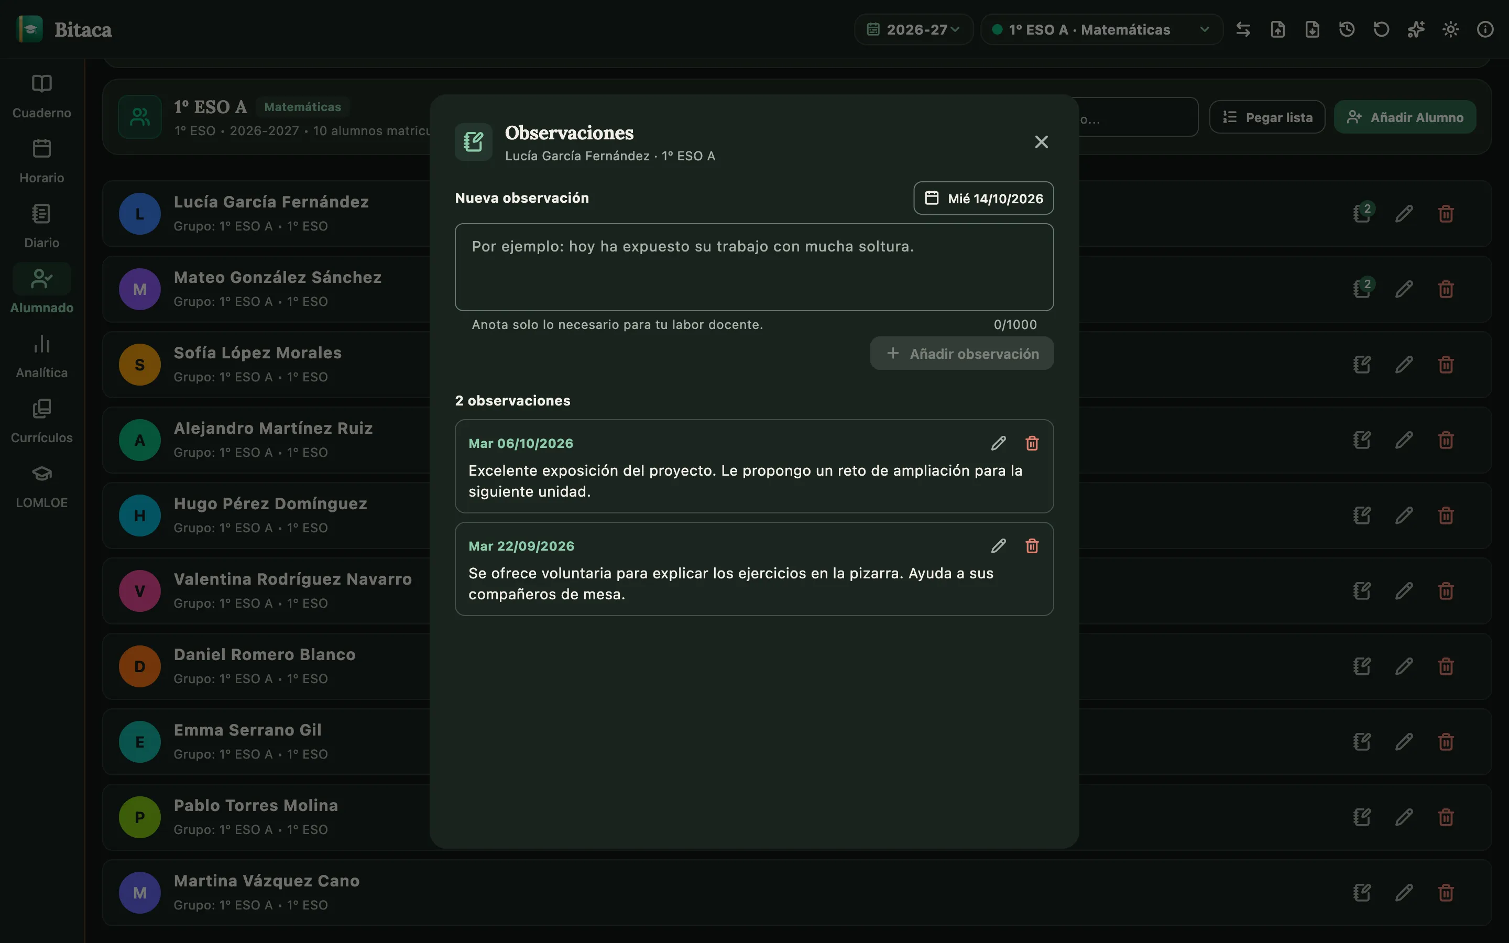Click the sparkles icon in top bar
The width and height of the screenshot is (1509, 943).
click(x=1416, y=29)
